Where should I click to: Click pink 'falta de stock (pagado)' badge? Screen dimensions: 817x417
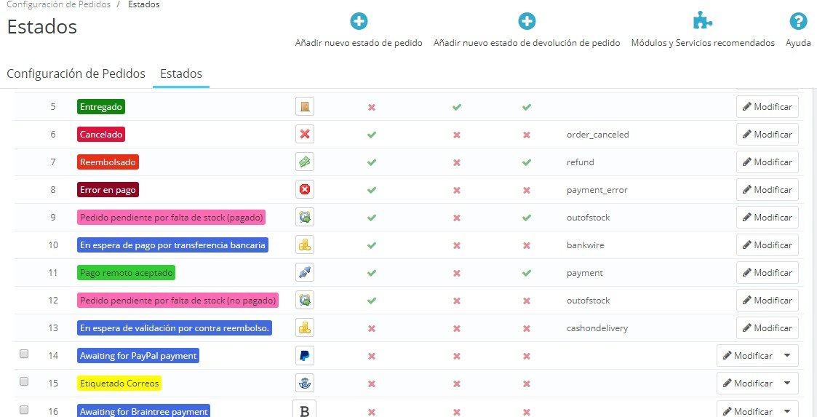(x=172, y=218)
